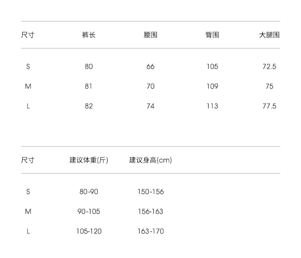Click the S size pants length value 80
This screenshot has width=301, height=258.
[89, 67]
